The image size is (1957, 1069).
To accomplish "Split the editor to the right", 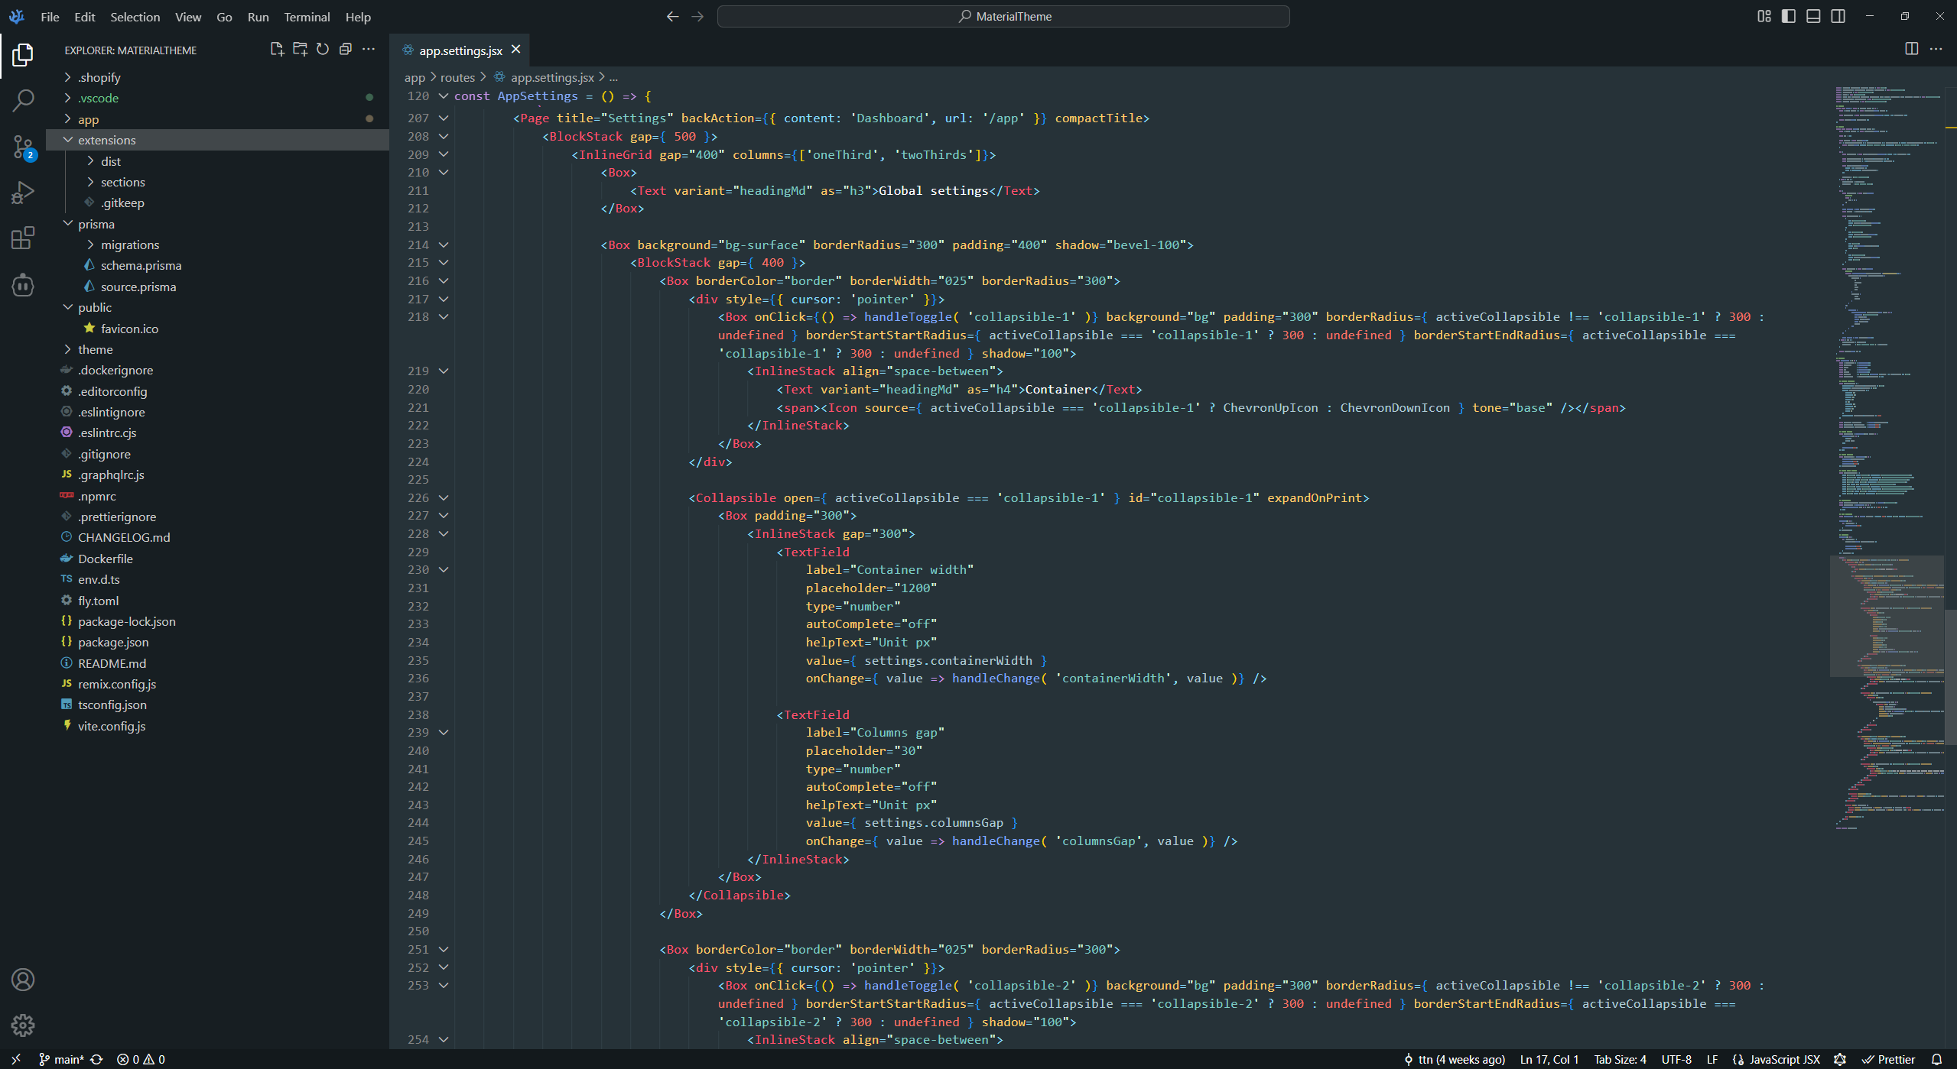I will [x=1911, y=49].
